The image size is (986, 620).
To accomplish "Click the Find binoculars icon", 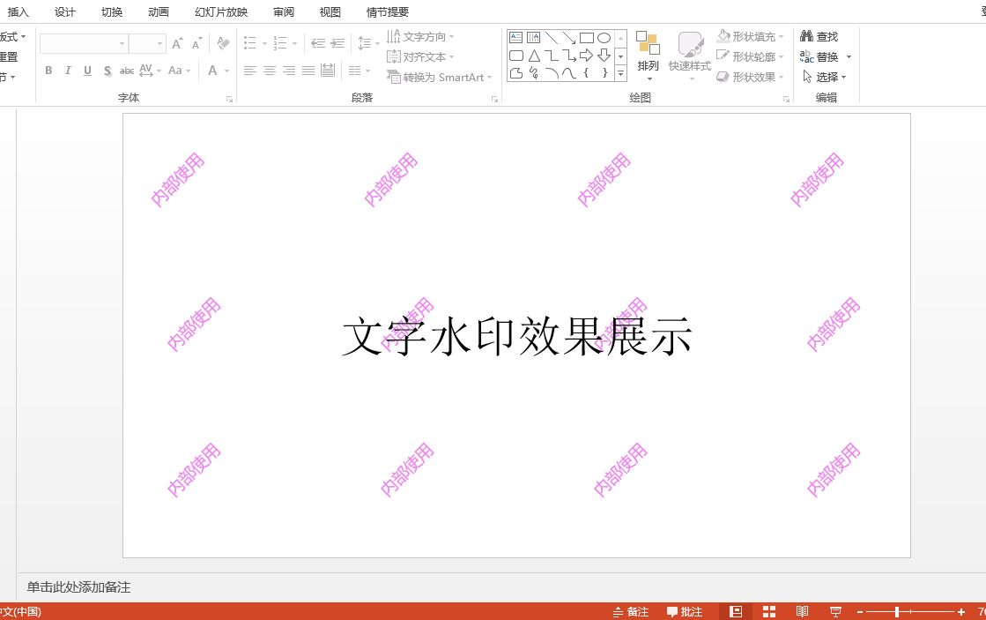I will pyautogui.click(x=806, y=36).
